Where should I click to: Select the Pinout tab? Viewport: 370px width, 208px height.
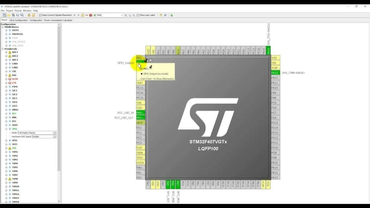tap(4, 20)
